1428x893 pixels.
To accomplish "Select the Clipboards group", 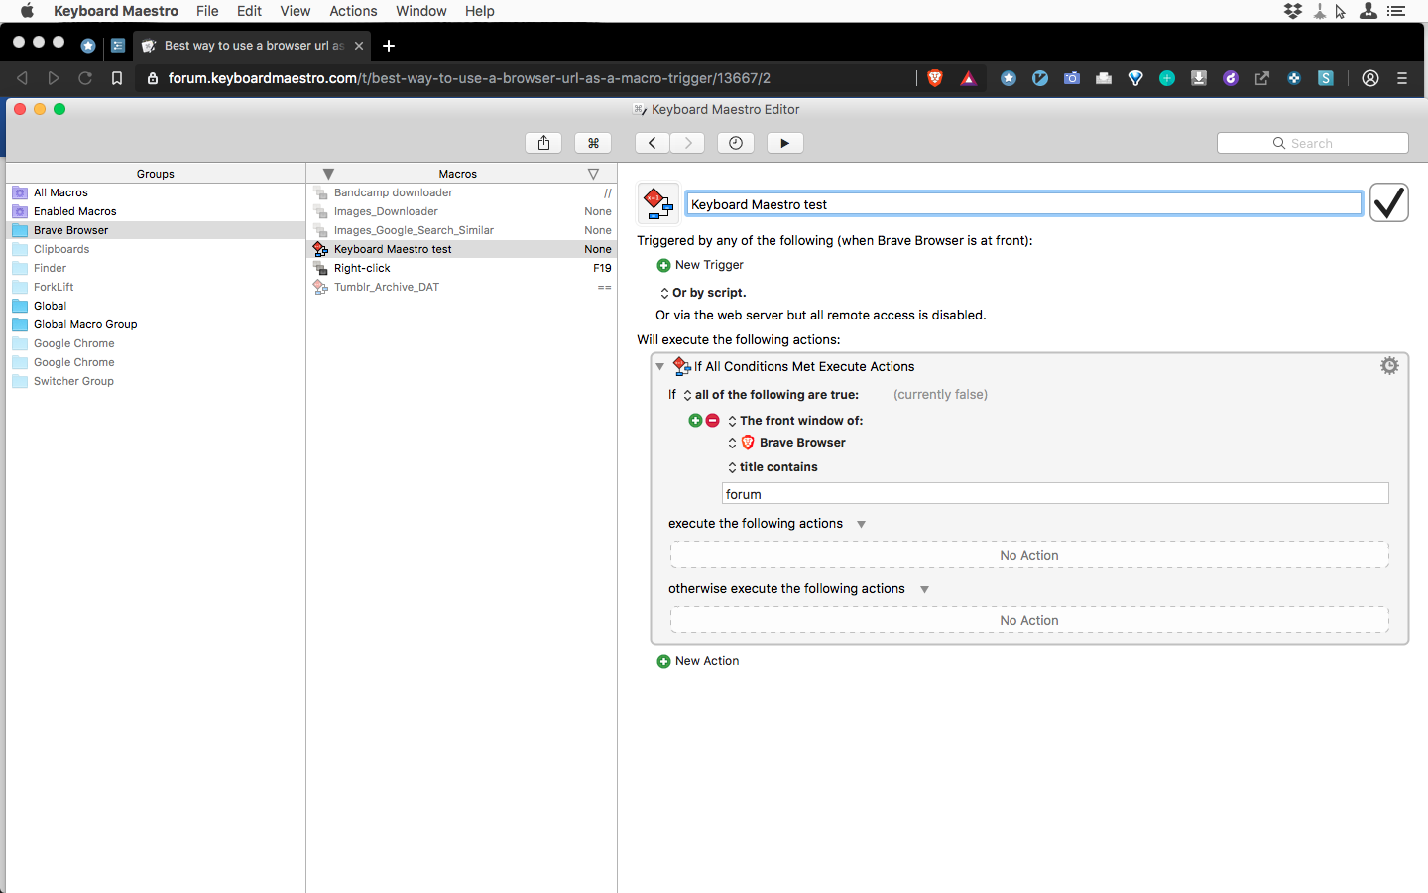I will pos(156,249).
